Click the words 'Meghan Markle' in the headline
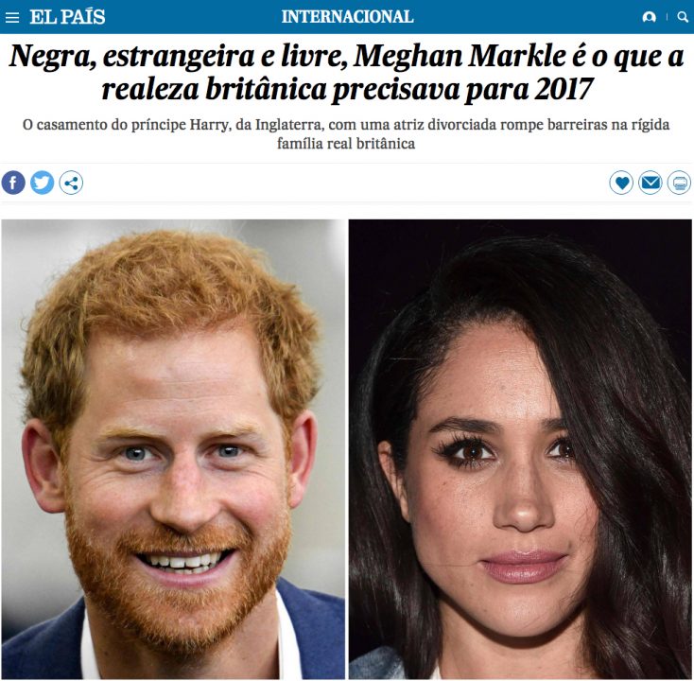The height and width of the screenshot is (681, 694). point(460,58)
